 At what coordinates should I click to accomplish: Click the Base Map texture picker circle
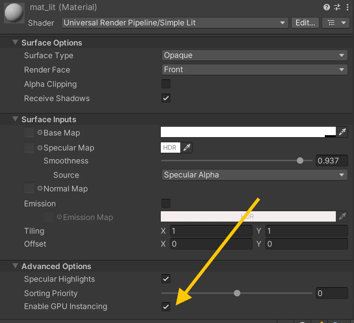click(x=40, y=133)
